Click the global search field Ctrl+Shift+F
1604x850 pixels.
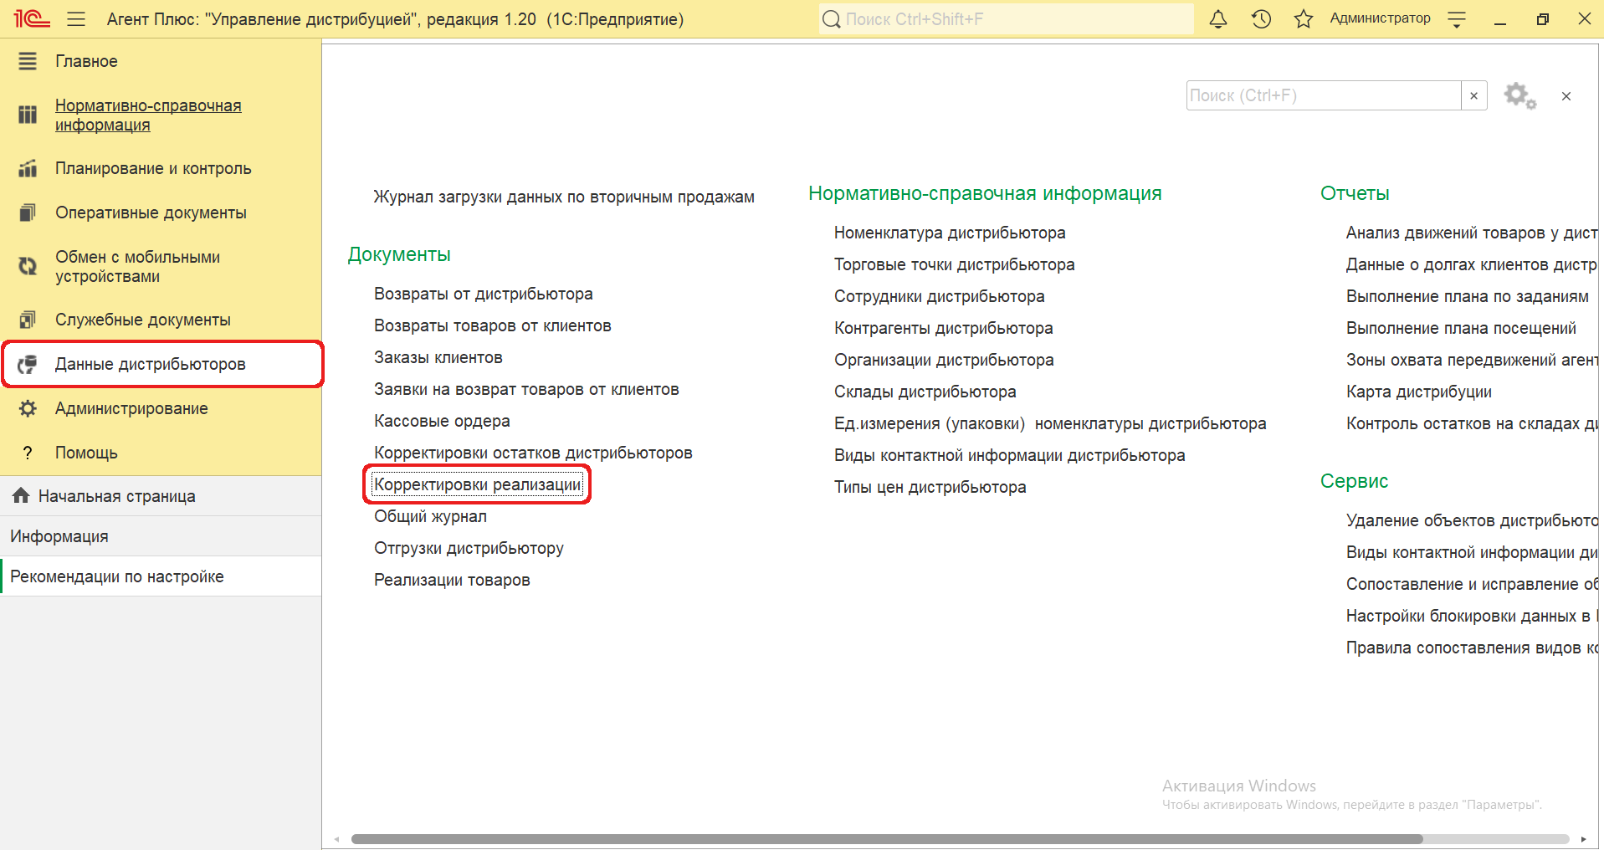[x=1007, y=18]
